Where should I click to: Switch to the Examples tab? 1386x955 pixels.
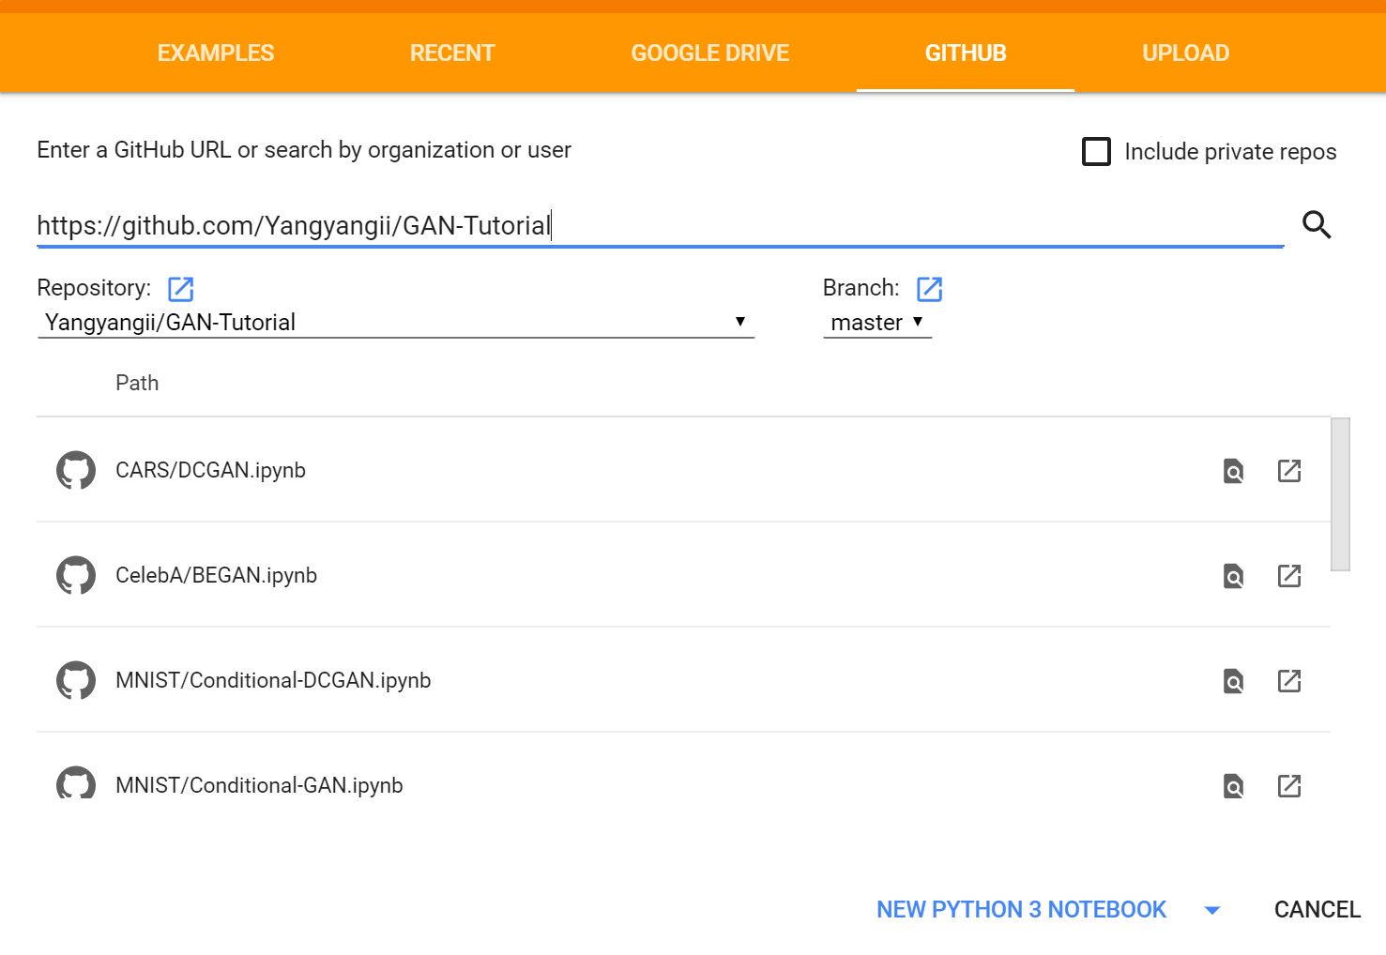pyautogui.click(x=216, y=53)
